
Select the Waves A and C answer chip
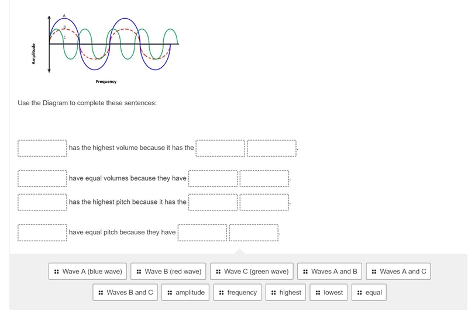398,271
